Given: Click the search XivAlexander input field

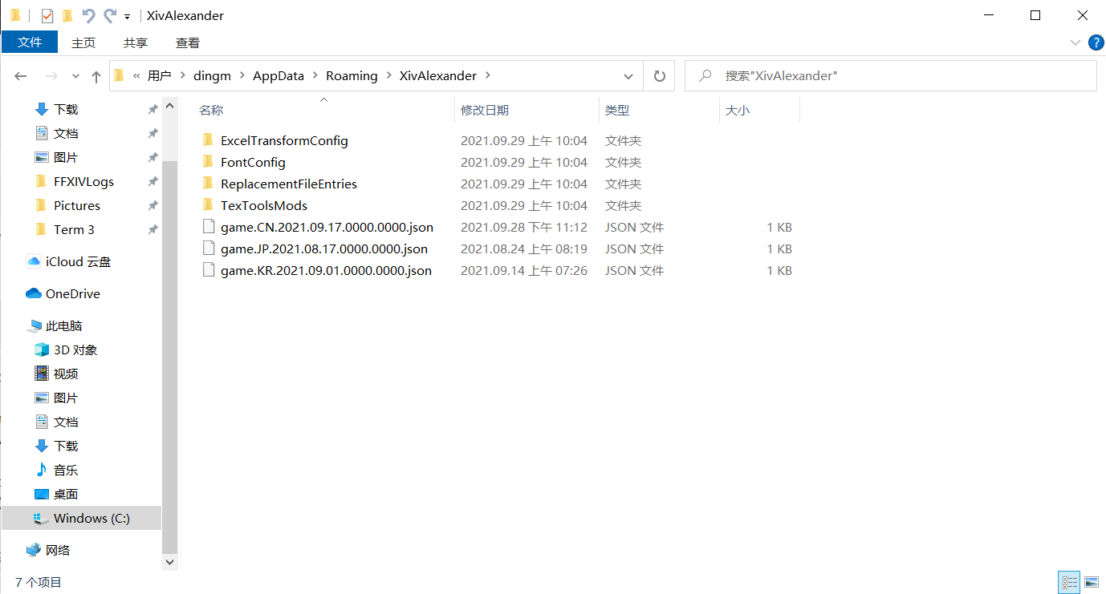Looking at the screenshot, I should click(890, 76).
